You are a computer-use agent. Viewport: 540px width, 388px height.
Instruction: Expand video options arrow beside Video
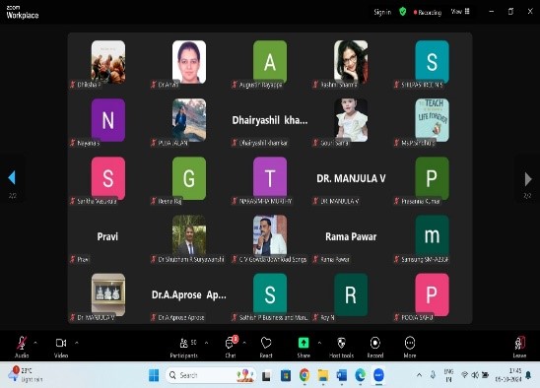click(x=77, y=343)
